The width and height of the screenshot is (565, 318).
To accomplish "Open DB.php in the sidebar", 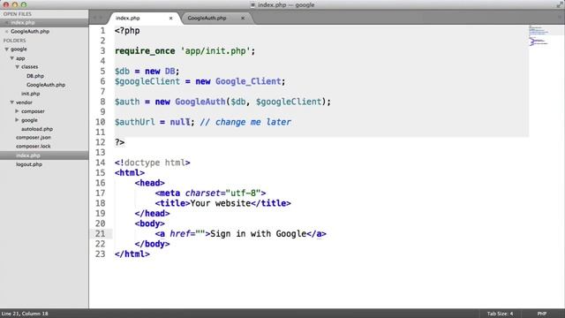I will (35, 76).
